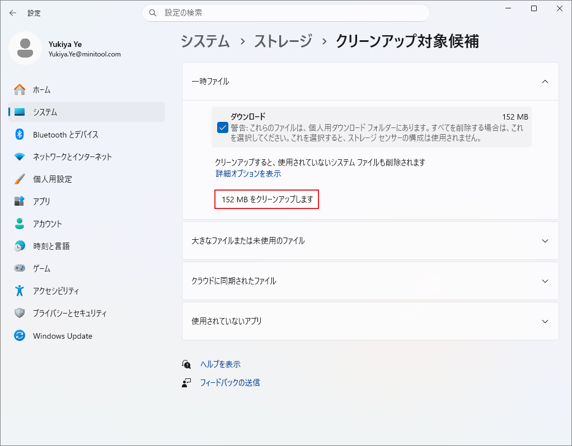Minimize the settings window

click(x=508, y=8)
